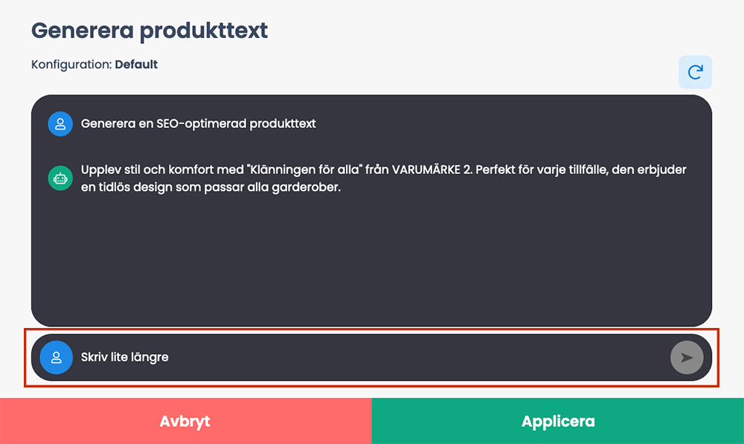The width and height of the screenshot is (744, 444).
Task: Focus the 'Skriv lite längre' input field
Action: click(371, 358)
